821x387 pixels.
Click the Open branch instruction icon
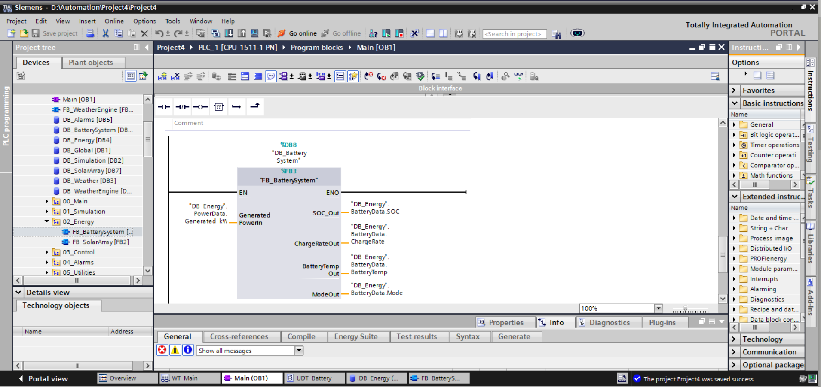(236, 107)
